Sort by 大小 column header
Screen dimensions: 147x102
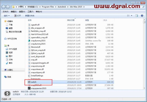click(105, 20)
